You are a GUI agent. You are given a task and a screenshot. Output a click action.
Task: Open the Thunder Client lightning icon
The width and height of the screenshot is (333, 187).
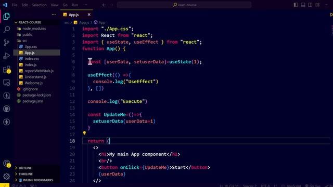tap(6, 122)
